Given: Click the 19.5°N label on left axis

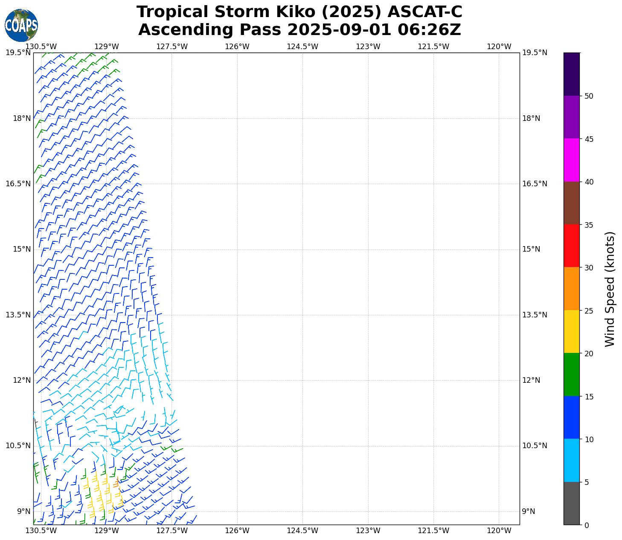Looking at the screenshot, I should [x=18, y=53].
